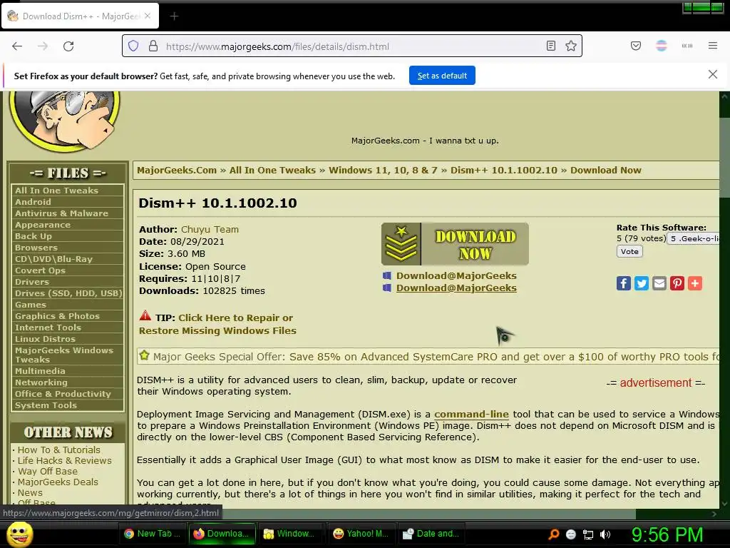The width and height of the screenshot is (730, 548).
Task: Open the rating dropdown 5 Geek-o-licious
Action: coord(694,238)
